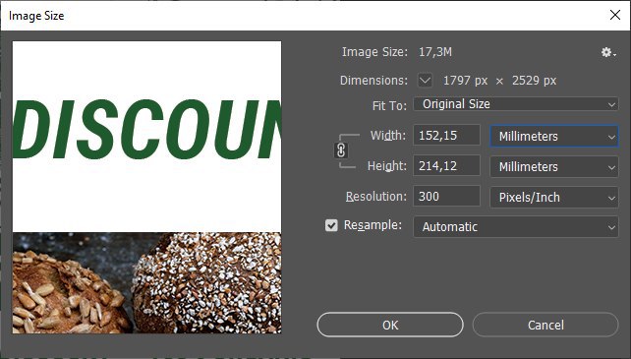Open the Resample Automatic method dropdown
Viewport: 631px width, 359px height.
click(x=516, y=227)
